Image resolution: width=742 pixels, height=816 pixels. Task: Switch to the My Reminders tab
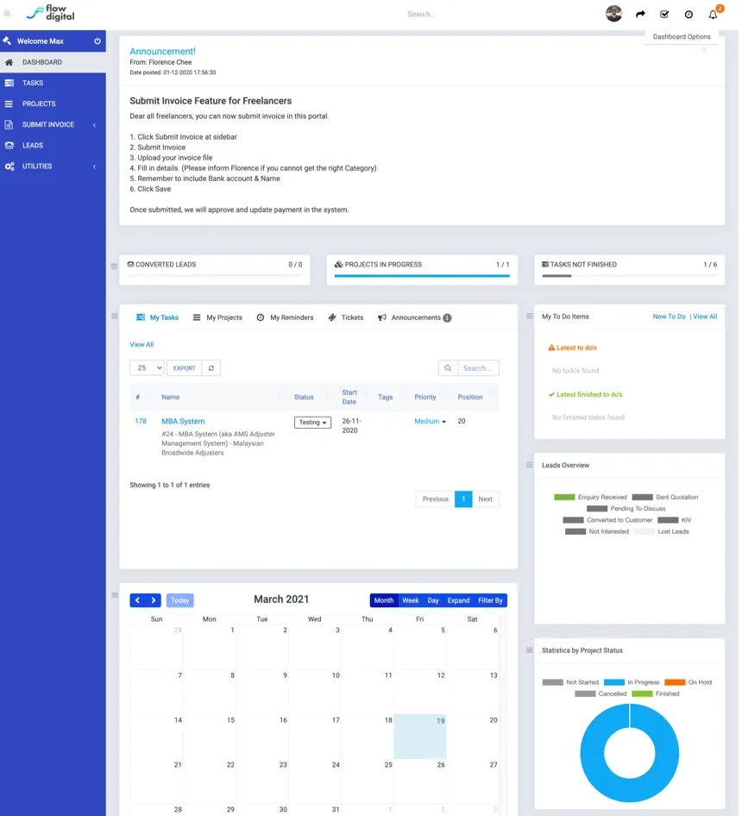285,317
